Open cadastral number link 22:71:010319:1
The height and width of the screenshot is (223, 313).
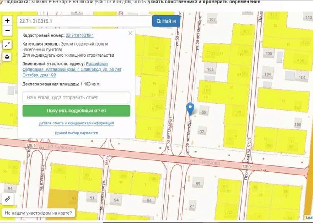(x=80, y=35)
